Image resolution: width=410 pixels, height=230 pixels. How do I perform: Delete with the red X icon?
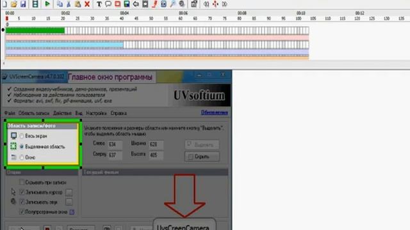[x=87, y=4]
